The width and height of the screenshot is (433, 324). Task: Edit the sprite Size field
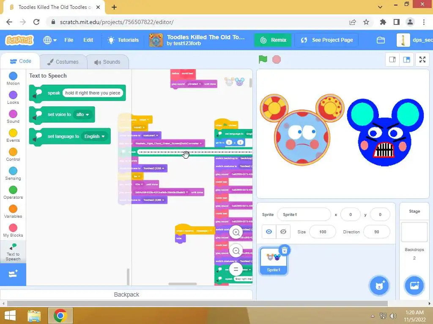point(323,232)
